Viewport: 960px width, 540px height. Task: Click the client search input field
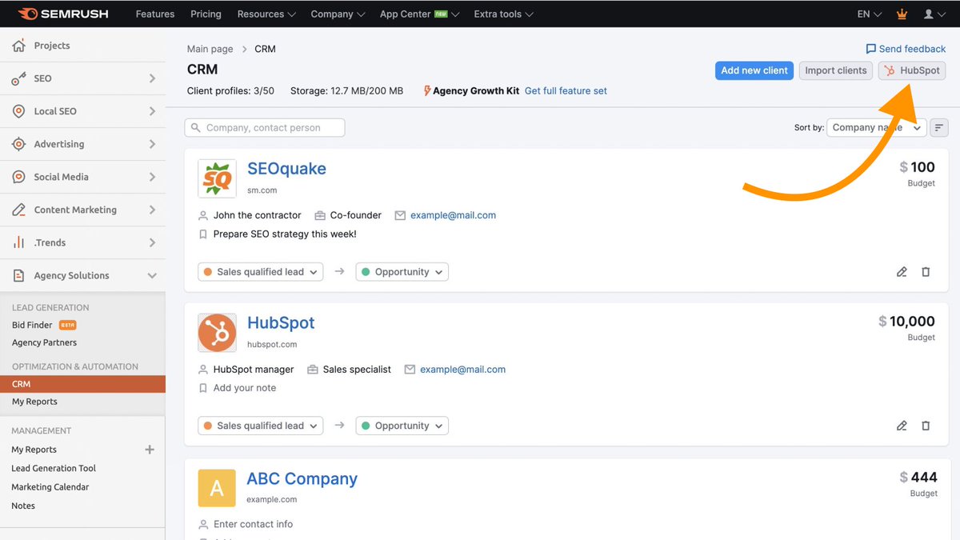tap(265, 127)
